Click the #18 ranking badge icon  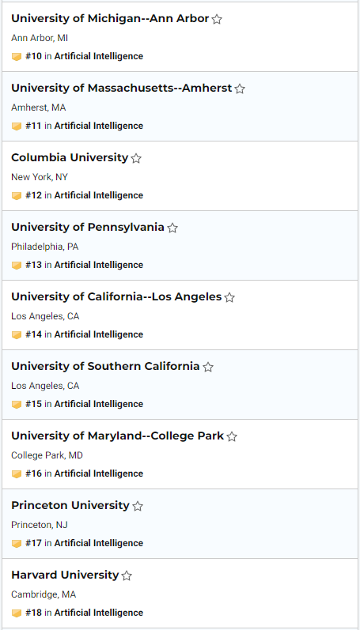(17, 613)
